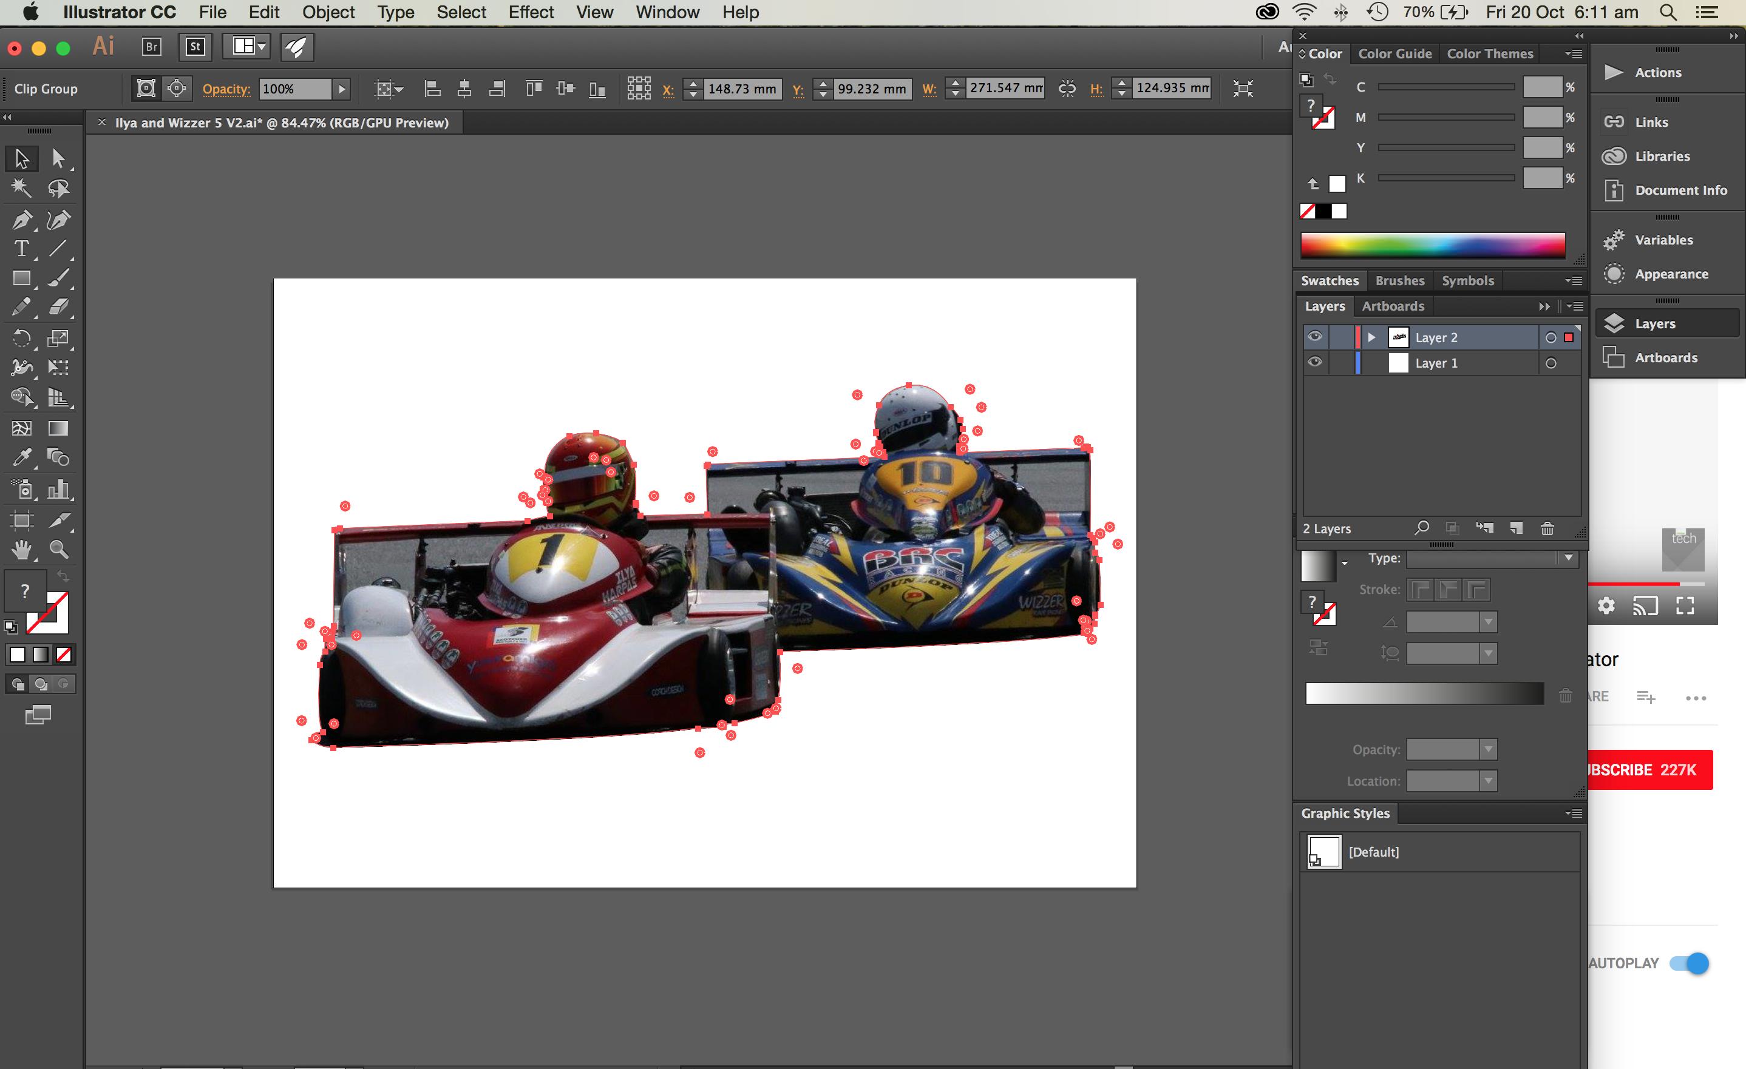Click the gradient slider bar in Gradient panel
The image size is (1746, 1069).
(x=1424, y=693)
